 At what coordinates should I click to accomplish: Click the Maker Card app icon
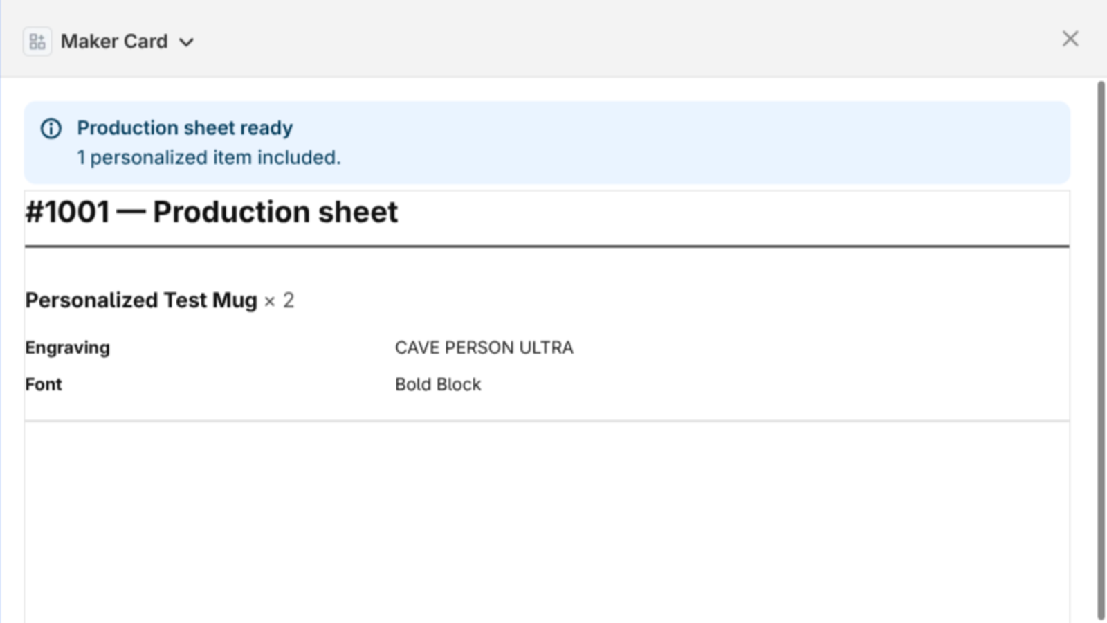click(x=37, y=42)
